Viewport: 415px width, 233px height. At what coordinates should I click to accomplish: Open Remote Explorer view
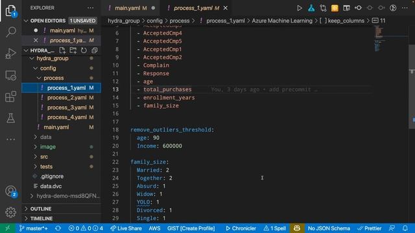click(x=10, y=75)
